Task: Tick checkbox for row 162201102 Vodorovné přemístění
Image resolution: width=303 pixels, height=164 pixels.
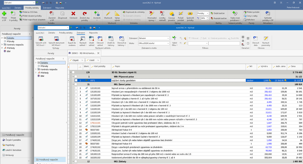Action: coord(76,157)
